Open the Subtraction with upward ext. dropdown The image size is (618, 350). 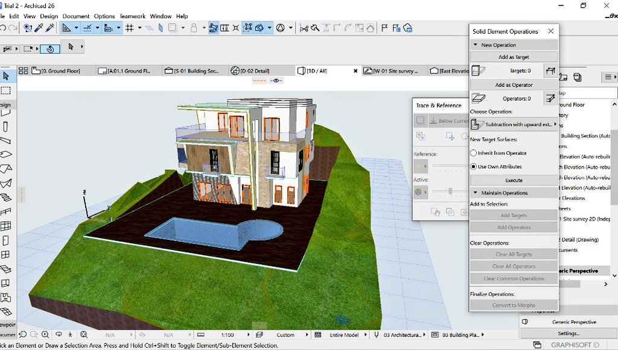point(514,124)
